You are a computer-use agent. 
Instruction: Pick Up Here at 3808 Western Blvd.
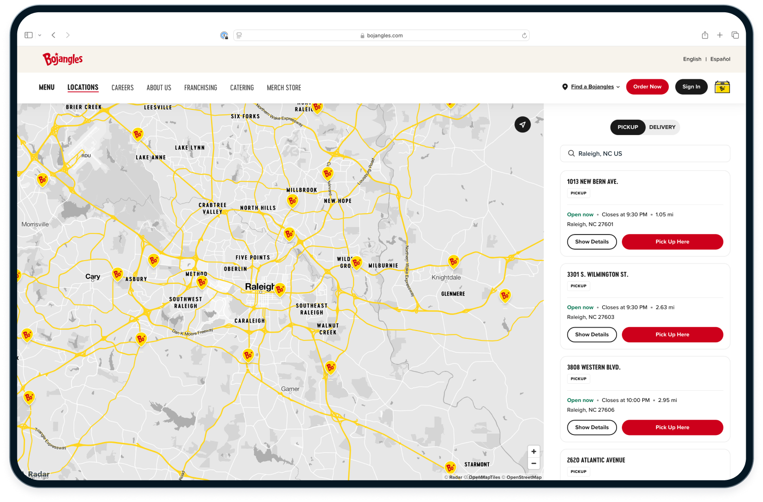click(672, 428)
